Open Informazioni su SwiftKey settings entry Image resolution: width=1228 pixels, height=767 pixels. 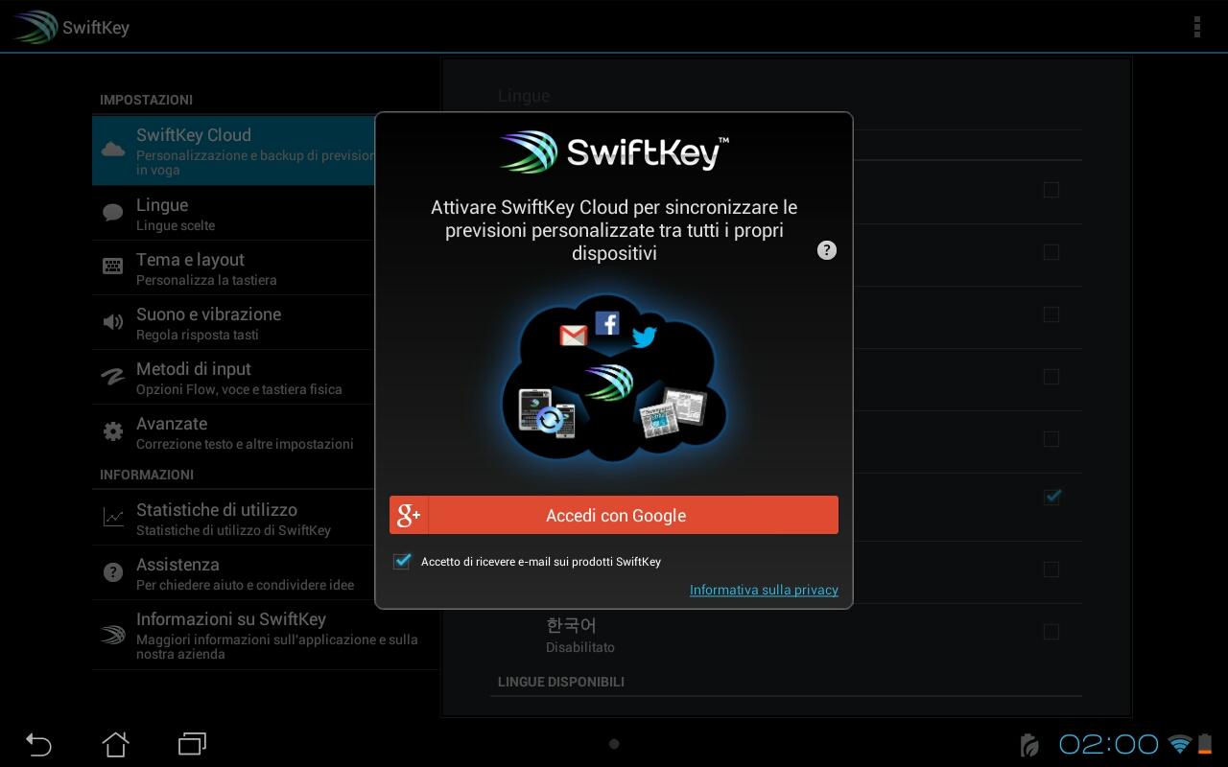click(113, 633)
